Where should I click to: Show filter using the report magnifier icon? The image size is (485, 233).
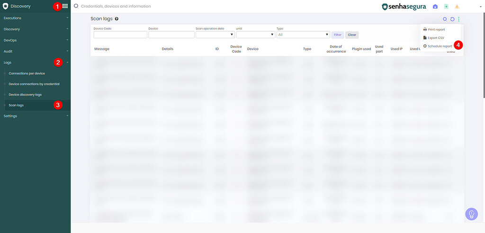point(445,19)
